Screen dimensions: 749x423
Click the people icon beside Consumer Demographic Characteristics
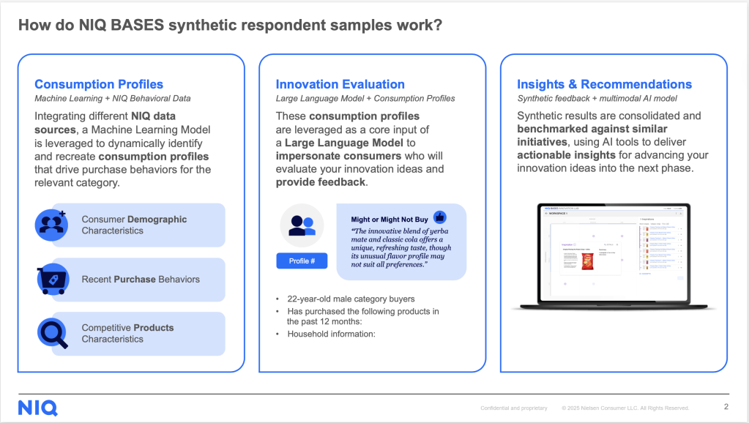pyautogui.click(x=51, y=225)
